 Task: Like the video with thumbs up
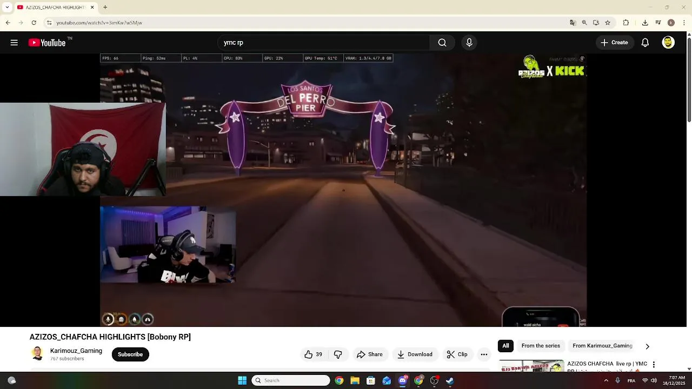click(314, 354)
